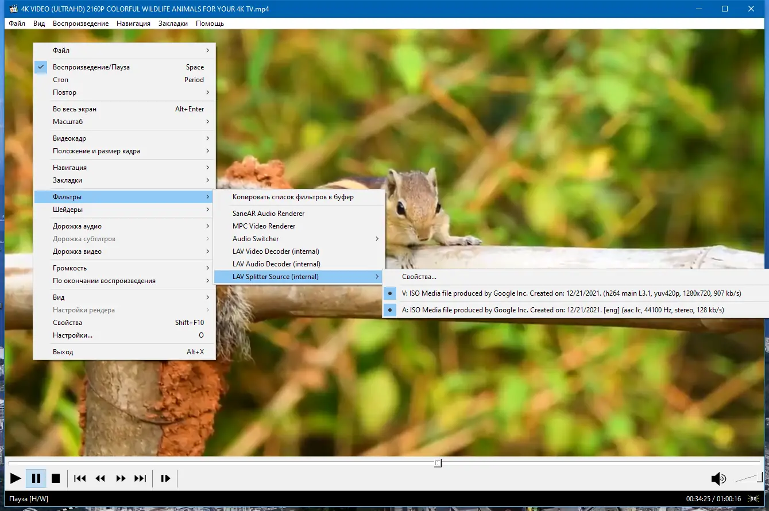The height and width of the screenshot is (511, 769).
Task: Click the Pause button in the control bar
Action: (36, 478)
